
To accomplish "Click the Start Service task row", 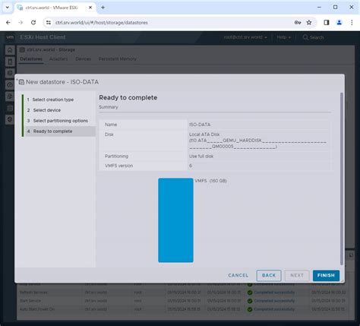I will coord(182,301).
